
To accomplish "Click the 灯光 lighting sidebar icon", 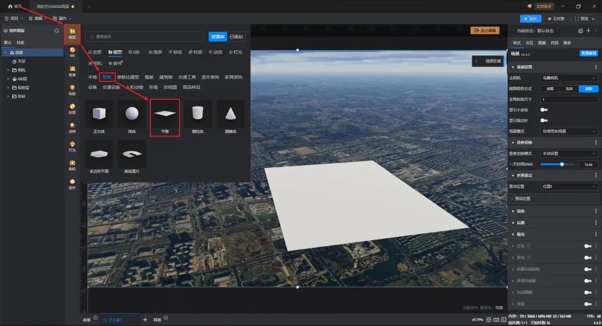I will point(72,146).
